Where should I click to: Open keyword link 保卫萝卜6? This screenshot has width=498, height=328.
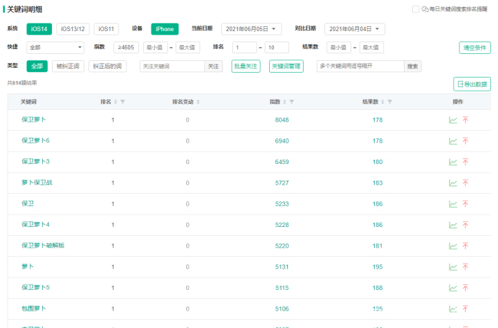click(x=35, y=140)
